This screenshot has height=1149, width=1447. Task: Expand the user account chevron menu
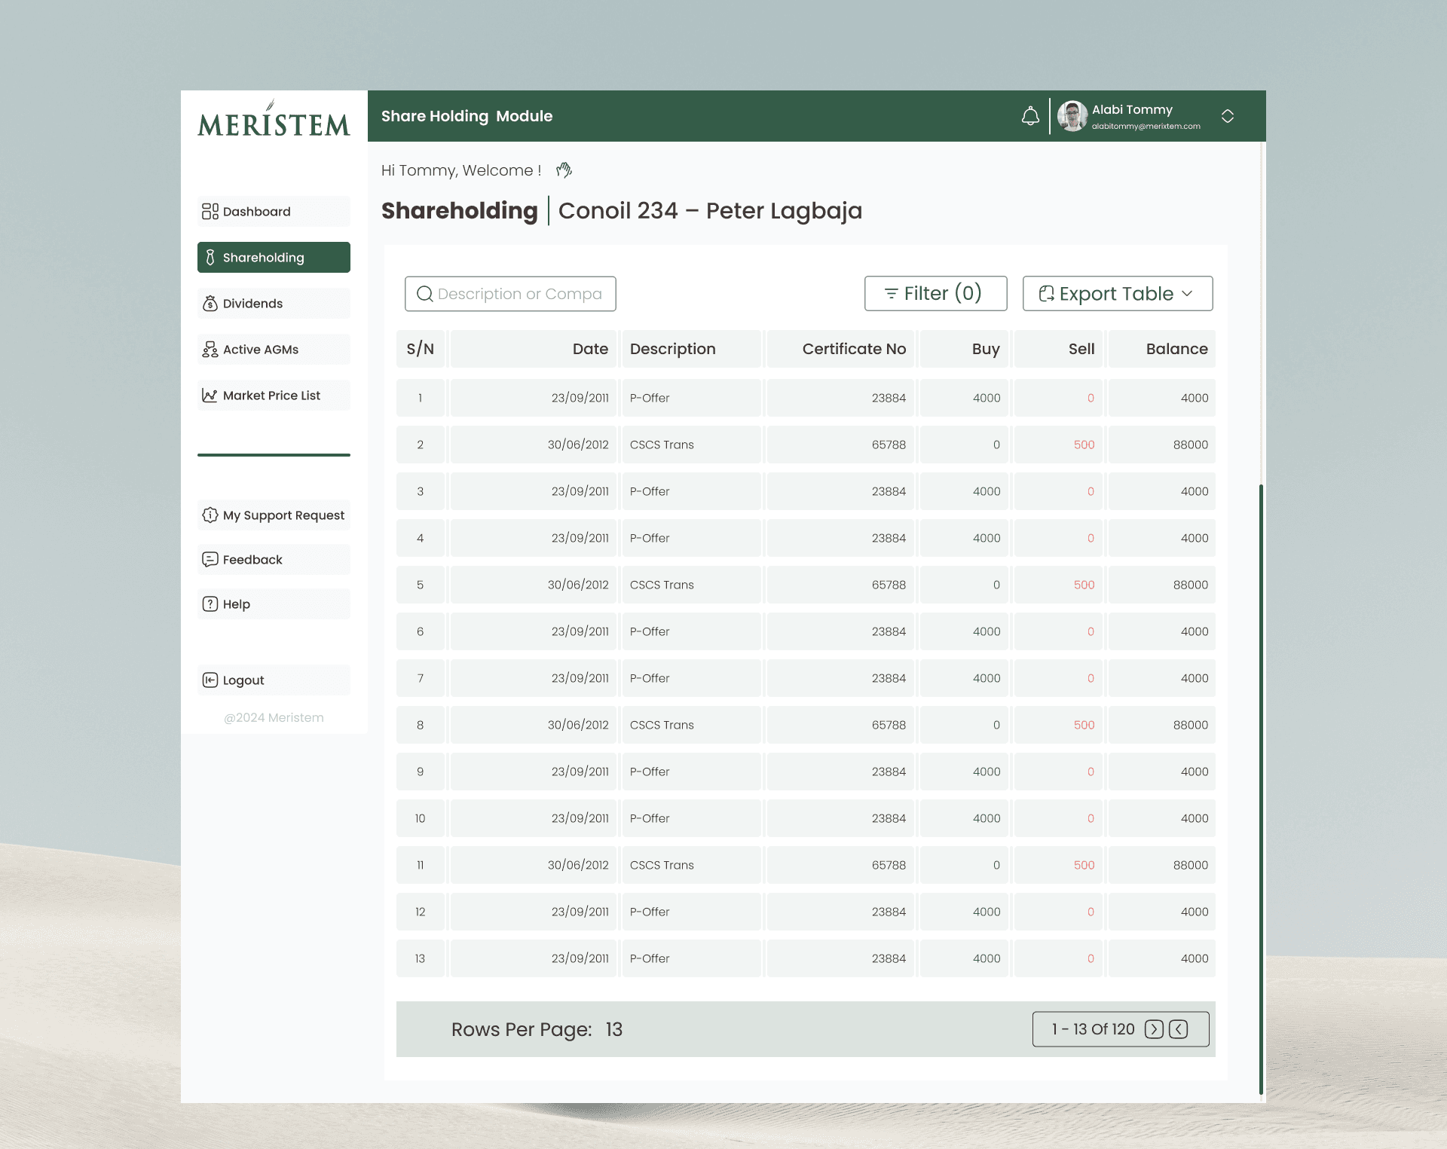point(1227,116)
